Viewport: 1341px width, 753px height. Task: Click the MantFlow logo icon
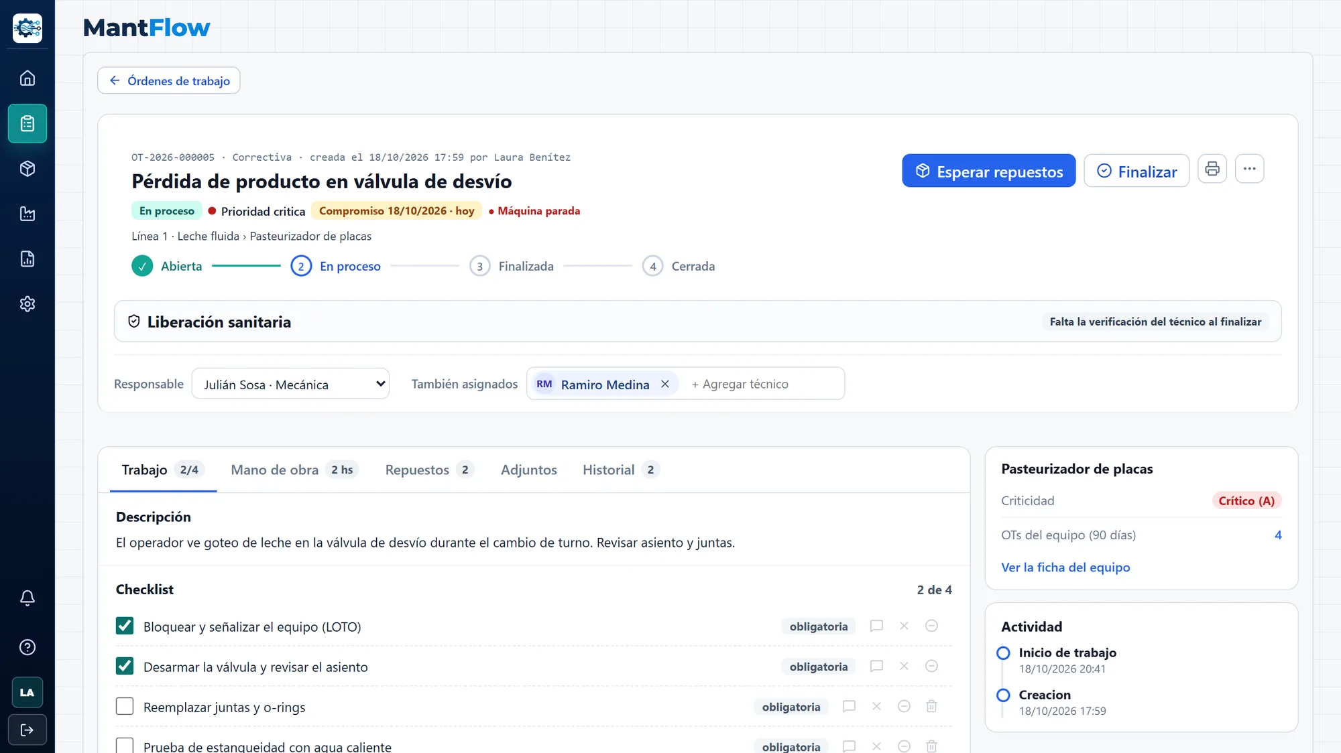click(x=27, y=28)
